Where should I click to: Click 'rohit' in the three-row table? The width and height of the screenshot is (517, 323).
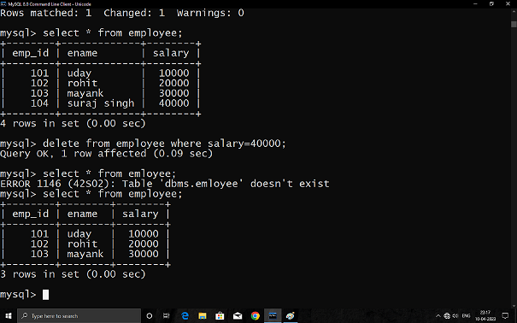82,244
